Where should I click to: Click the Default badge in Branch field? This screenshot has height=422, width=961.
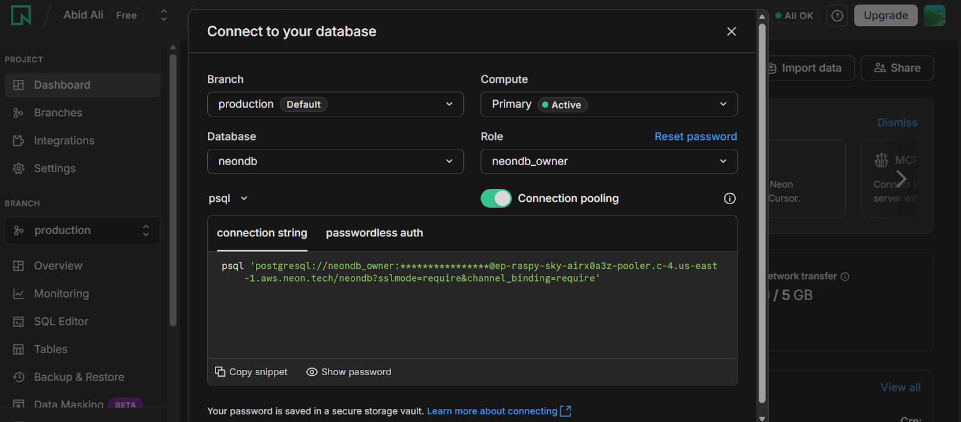click(x=303, y=104)
